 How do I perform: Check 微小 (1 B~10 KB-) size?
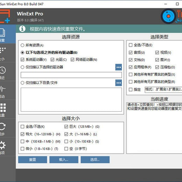point(22,149)
